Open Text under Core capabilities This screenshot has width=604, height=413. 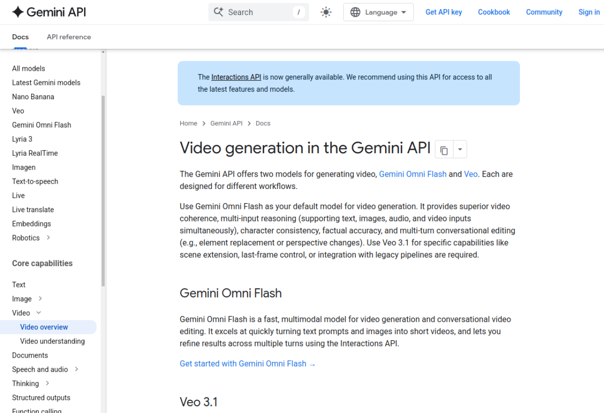point(19,284)
